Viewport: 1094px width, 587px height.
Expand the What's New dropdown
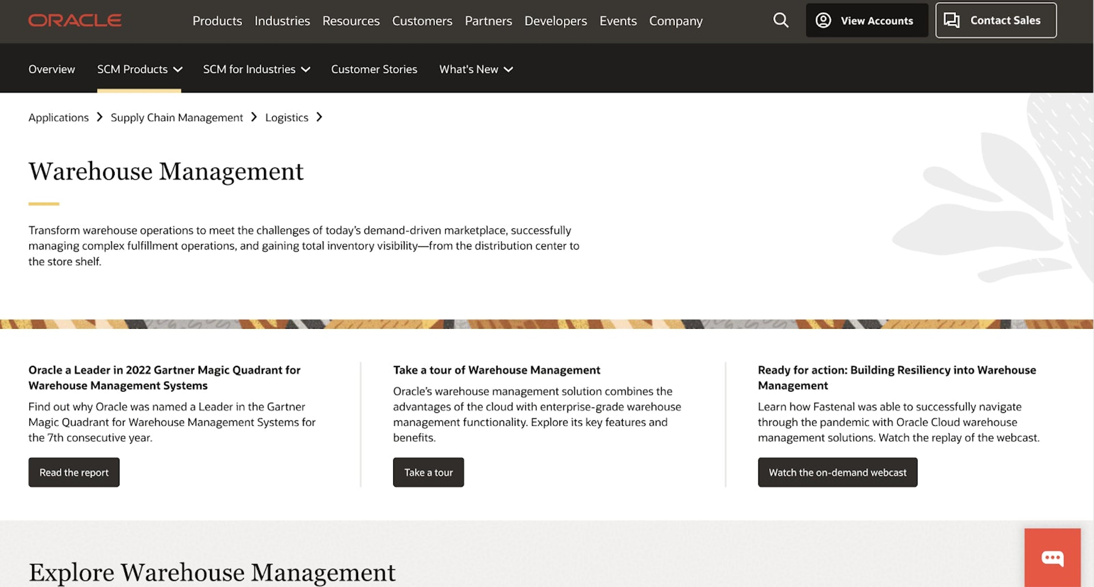point(476,69)
